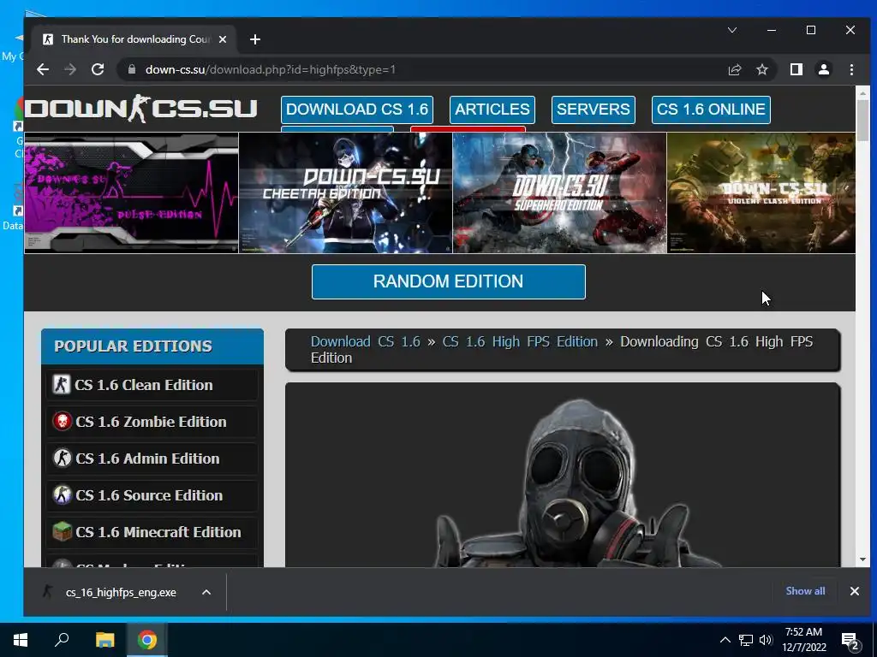The width and height of the screenshot is (877, 657).
Task: Click the address bar URL
Action: [x=270, y=69]
